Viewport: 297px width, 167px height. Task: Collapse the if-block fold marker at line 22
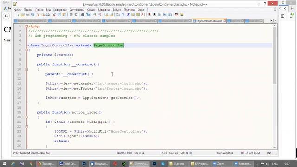point(26,127)
